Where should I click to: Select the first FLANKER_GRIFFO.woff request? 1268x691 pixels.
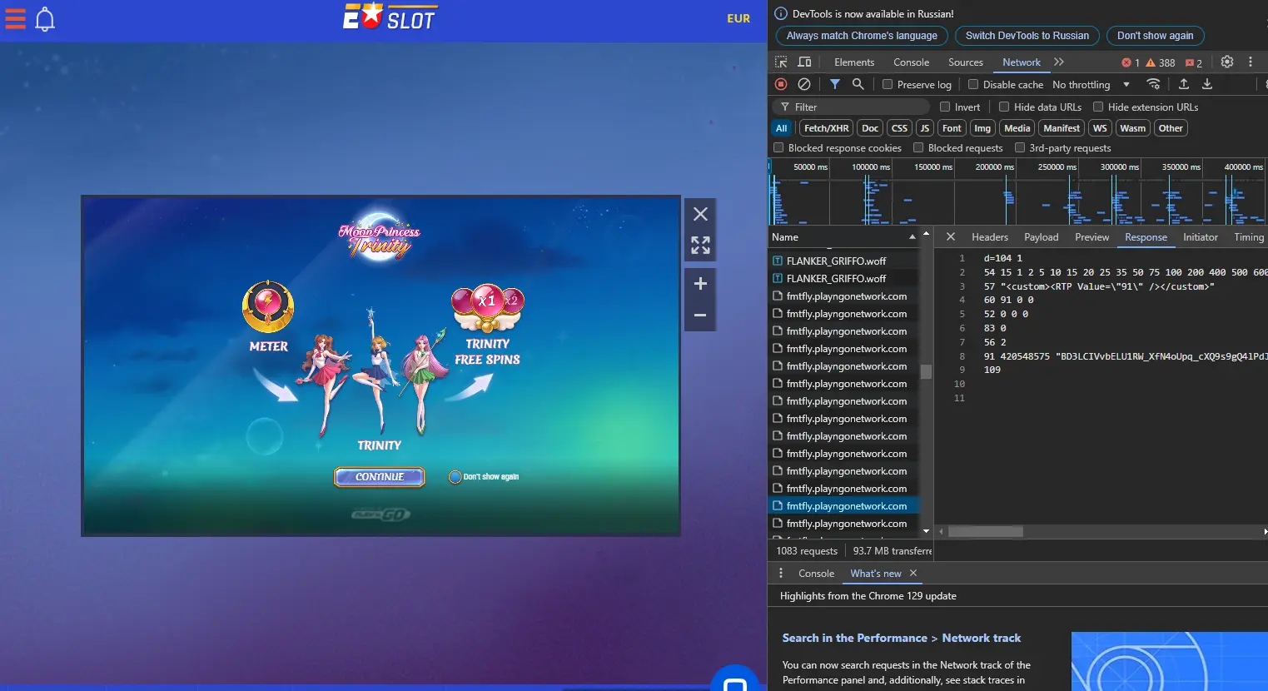[x=843, y=261]
